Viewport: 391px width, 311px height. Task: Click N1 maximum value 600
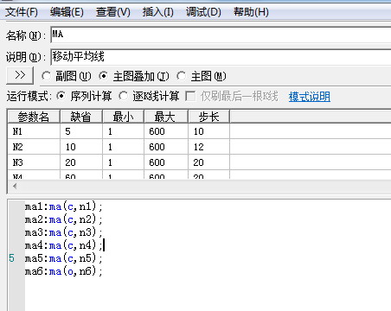pos(166,131)
